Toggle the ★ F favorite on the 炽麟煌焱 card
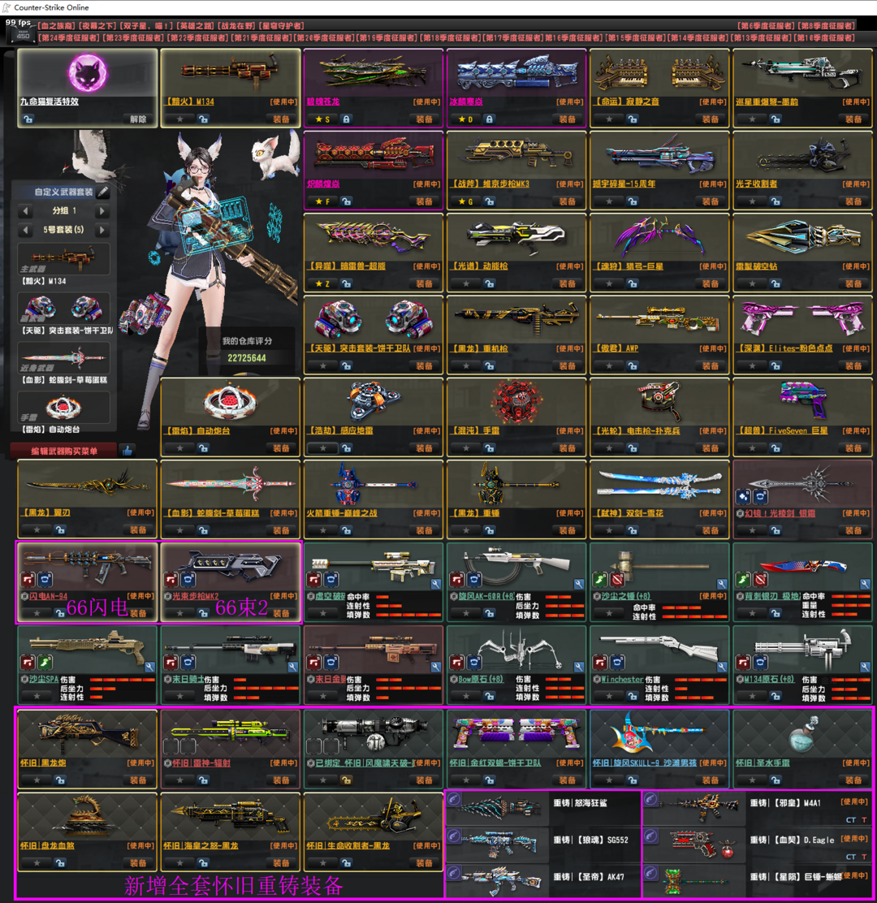The height and width of the screenshot is (903, 877). [322, 201]
